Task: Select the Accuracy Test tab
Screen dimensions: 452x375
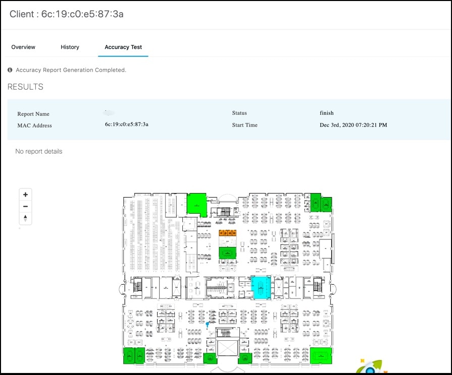Action: [123, 47]
